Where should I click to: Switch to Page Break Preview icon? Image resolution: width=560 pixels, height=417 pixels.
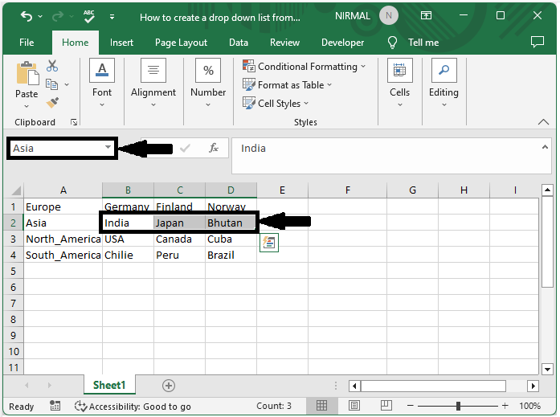pyautogui.click(x=386, y=406)
